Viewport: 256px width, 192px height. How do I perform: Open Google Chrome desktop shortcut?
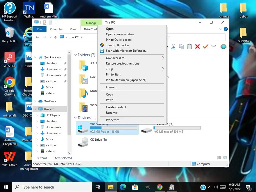pyautogui.click(x=10, y=86)
